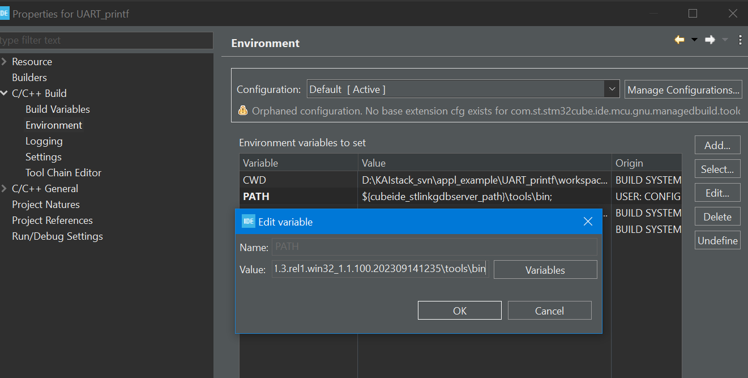This screenshot has width=748, height=378.
Task: Expand the Resource tree item
Action: click(5, 61)
